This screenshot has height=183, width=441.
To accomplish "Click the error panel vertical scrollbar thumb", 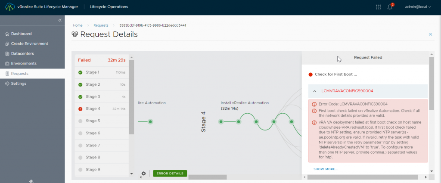I will [432, 84].
